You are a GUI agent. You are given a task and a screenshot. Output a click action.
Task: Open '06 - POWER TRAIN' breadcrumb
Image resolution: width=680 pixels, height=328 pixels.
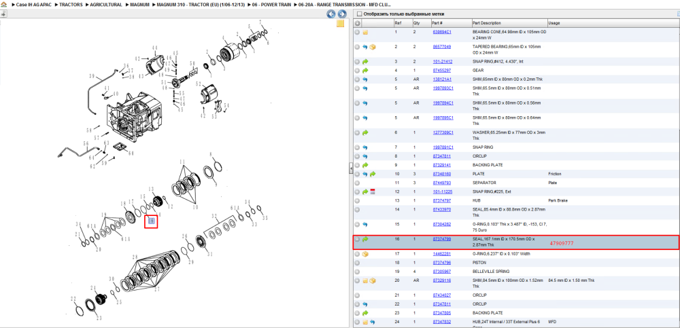coord(272,5)
